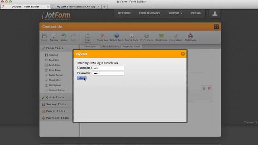Screen dimensions: 258x145
Task: Click the Login button
Action: [81, 78]
